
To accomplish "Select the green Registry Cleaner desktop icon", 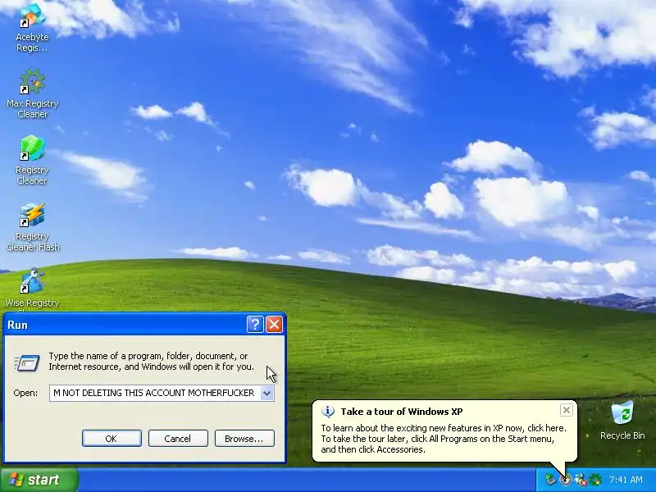I will click(x=32, y=160).
